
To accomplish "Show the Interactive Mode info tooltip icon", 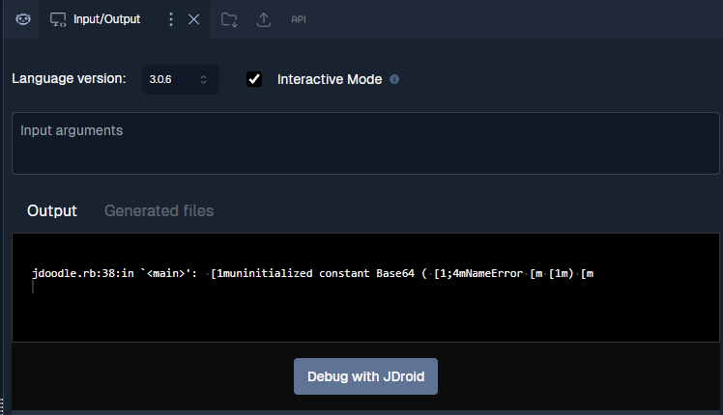I will coord(394,79).
